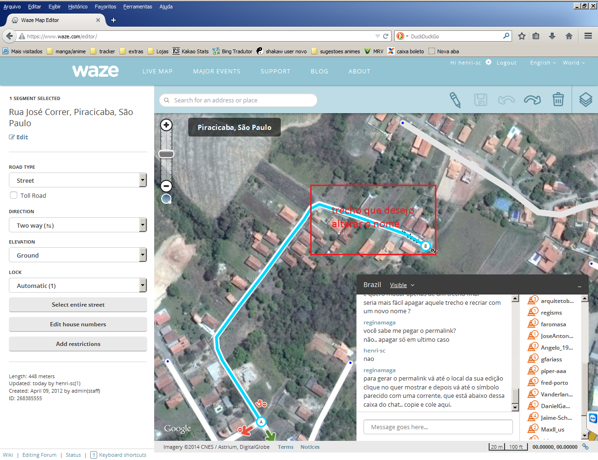Click the magnifier icon below the zoom bar

[166, 199]
